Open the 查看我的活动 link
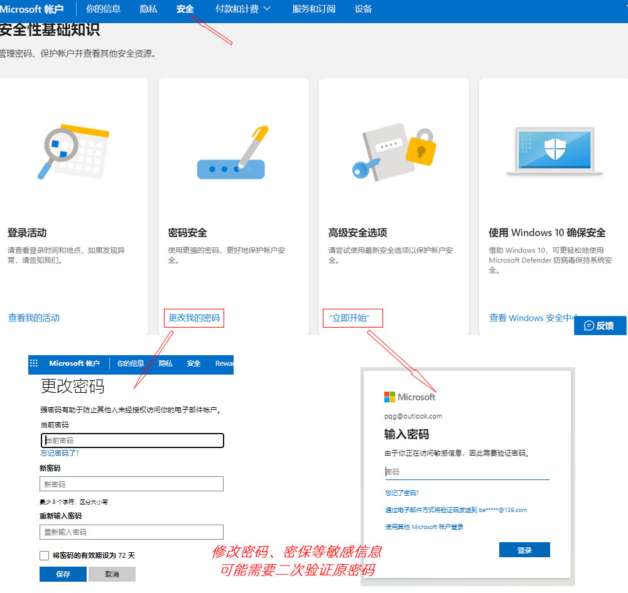 click(x=34, y=318)
